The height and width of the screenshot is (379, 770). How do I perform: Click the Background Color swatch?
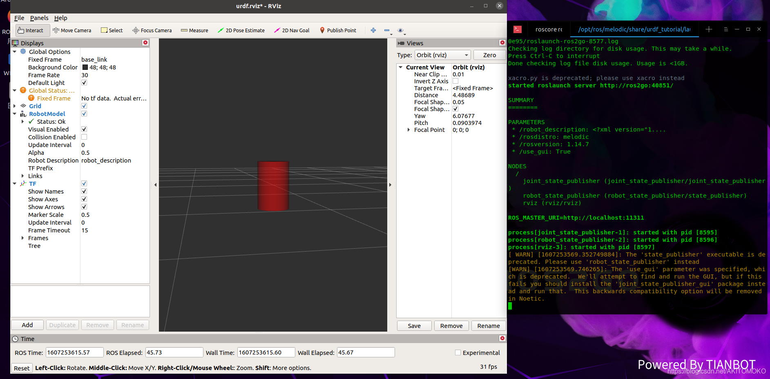(85, 67)
